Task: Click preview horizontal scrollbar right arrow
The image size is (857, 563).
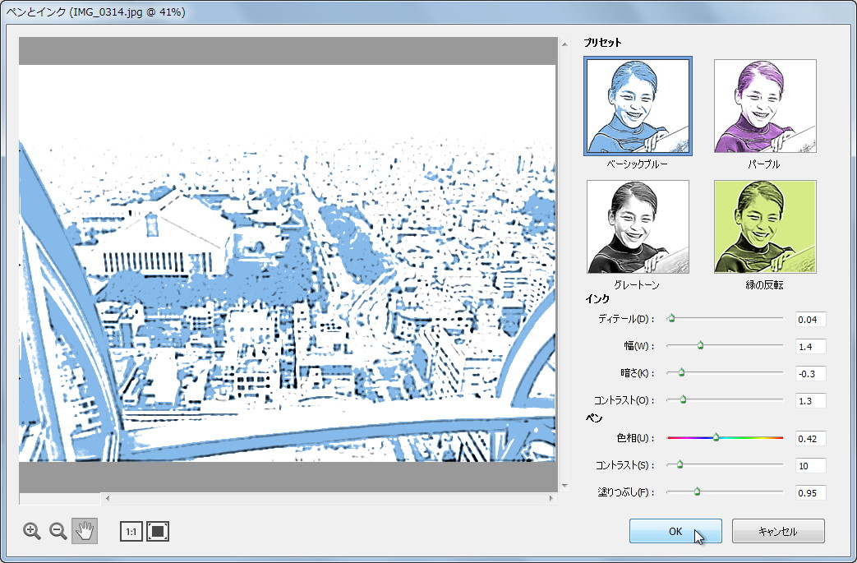Action: click(x=551, y=498)
